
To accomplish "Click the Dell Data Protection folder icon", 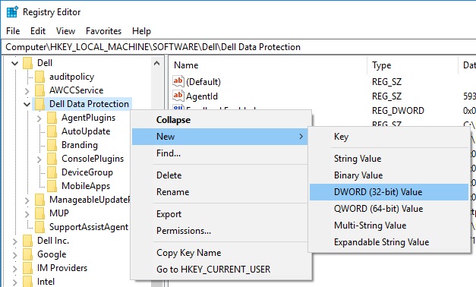I will coord(39,104).
